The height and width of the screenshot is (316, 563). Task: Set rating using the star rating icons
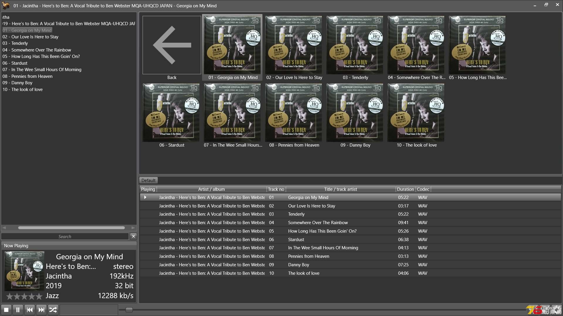pyautogui.click(x=24, y=296)
